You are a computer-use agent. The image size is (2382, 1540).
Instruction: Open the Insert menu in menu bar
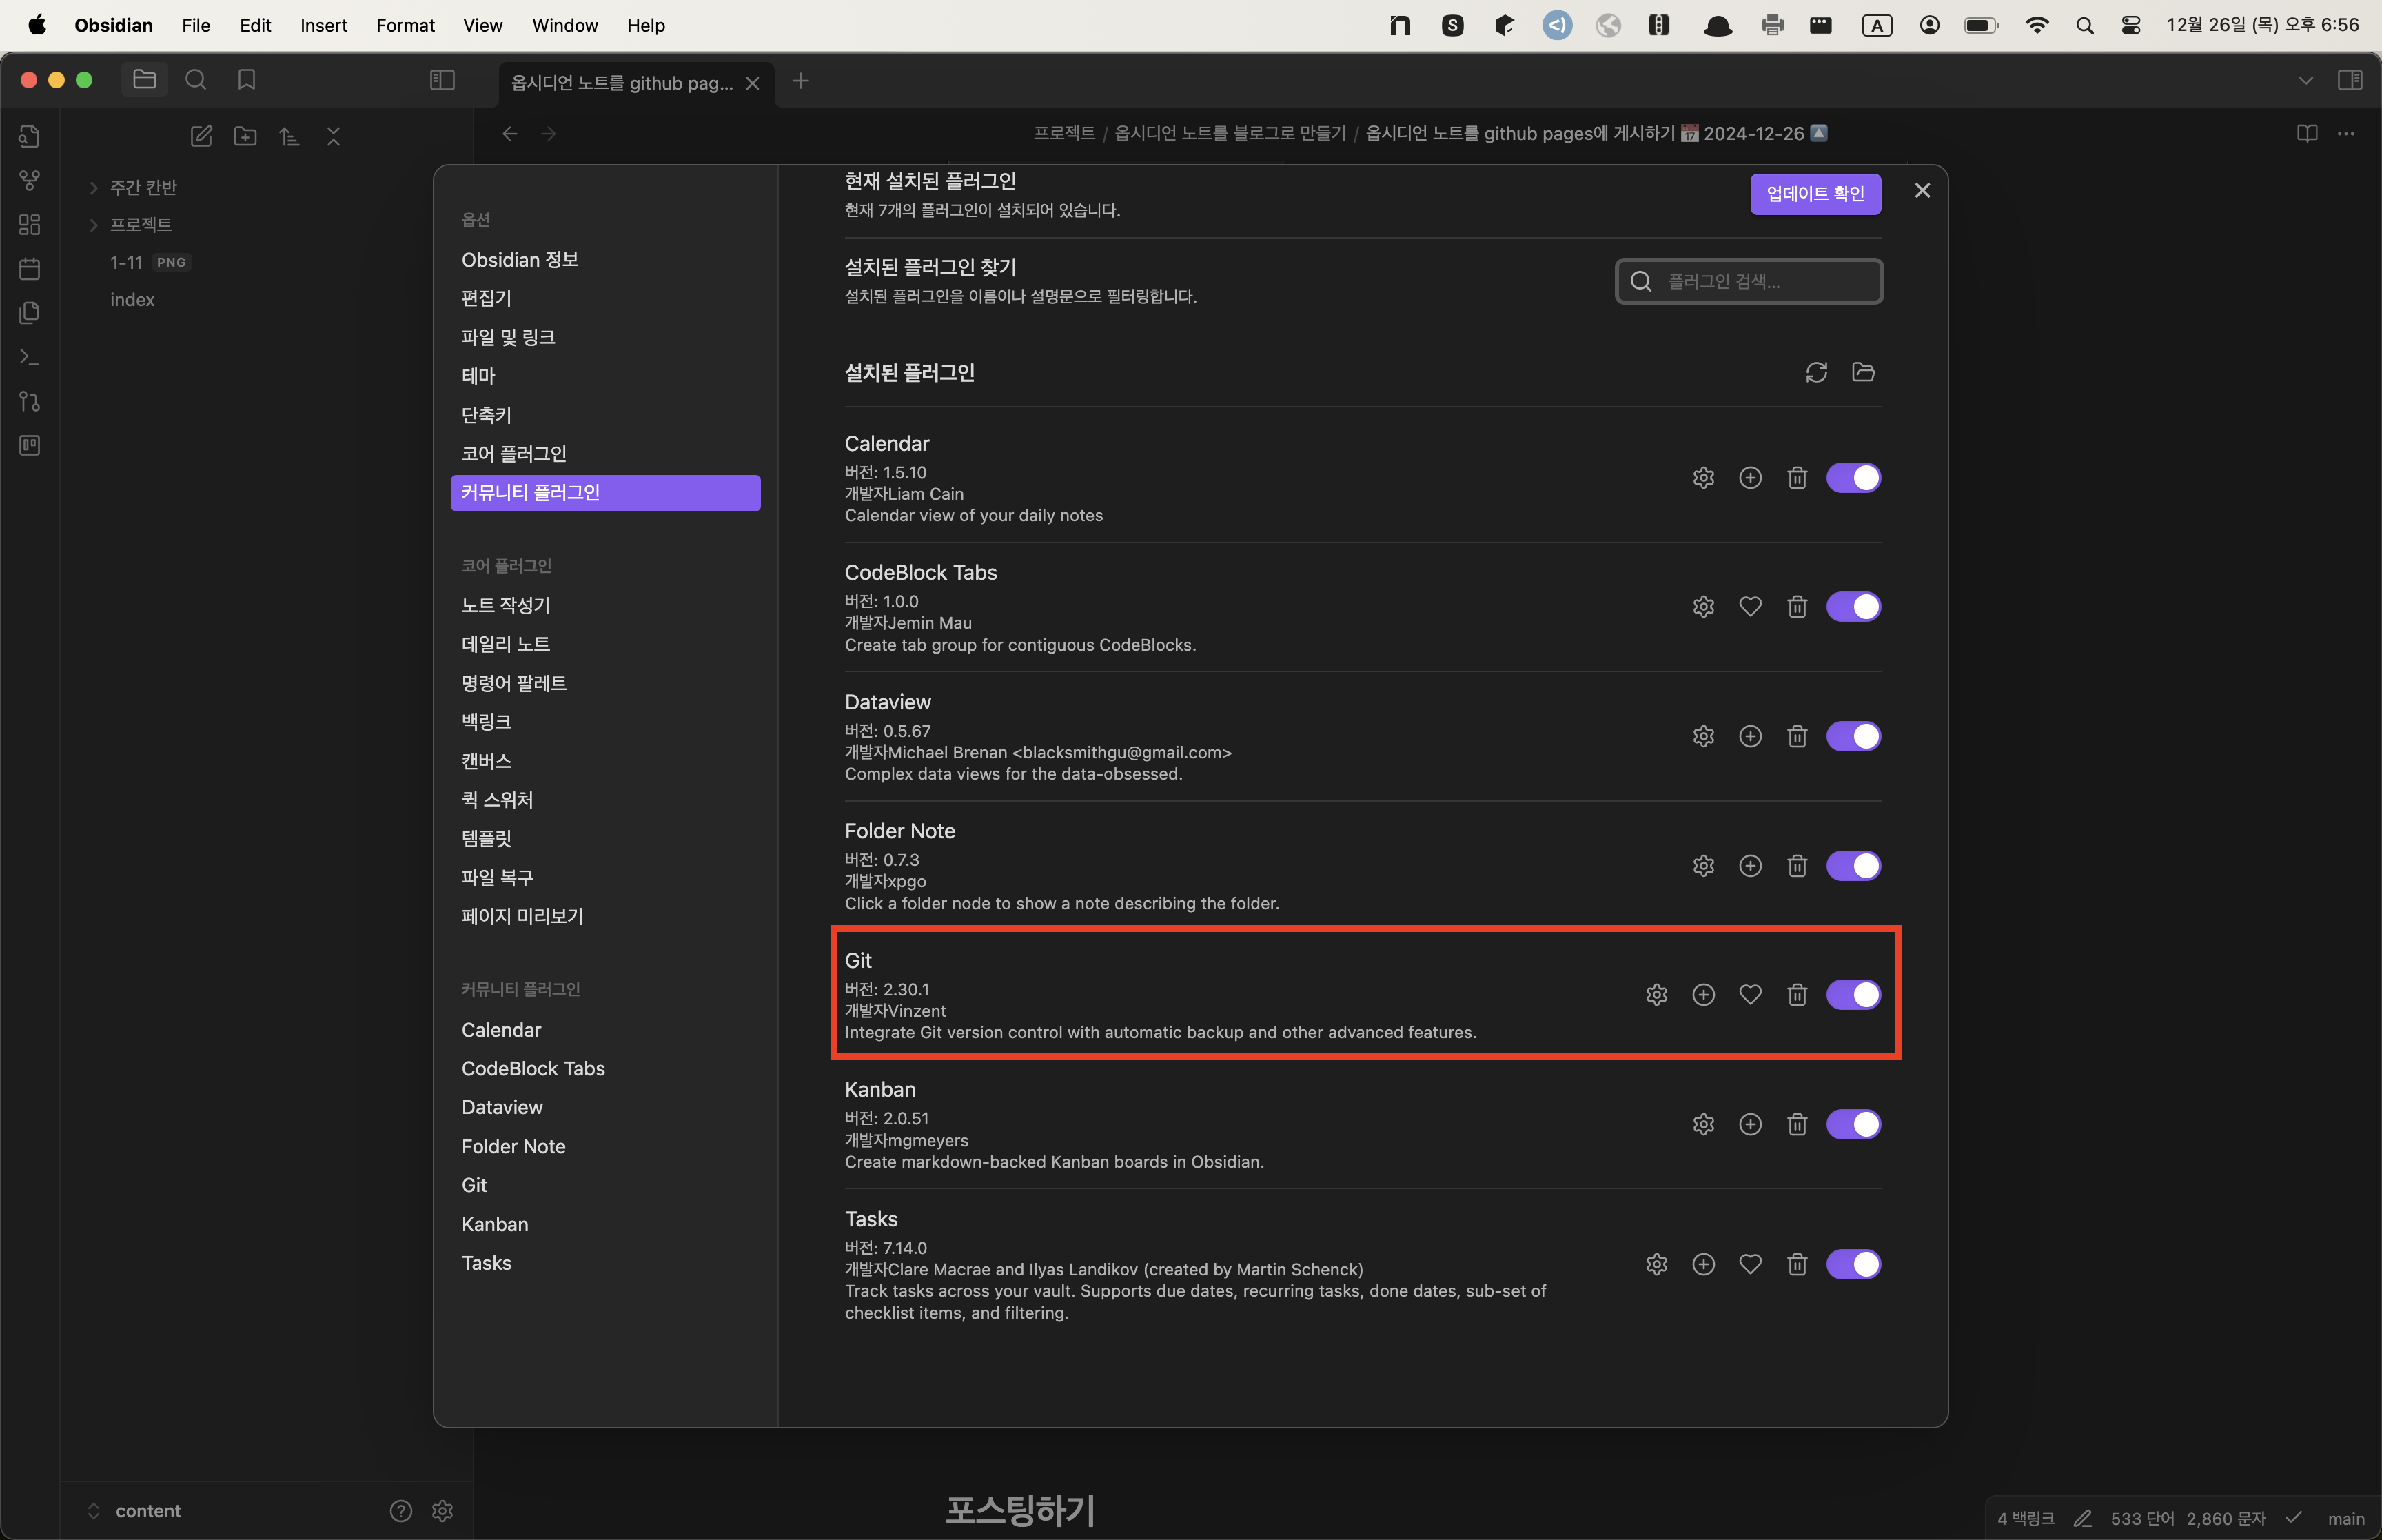324,25
